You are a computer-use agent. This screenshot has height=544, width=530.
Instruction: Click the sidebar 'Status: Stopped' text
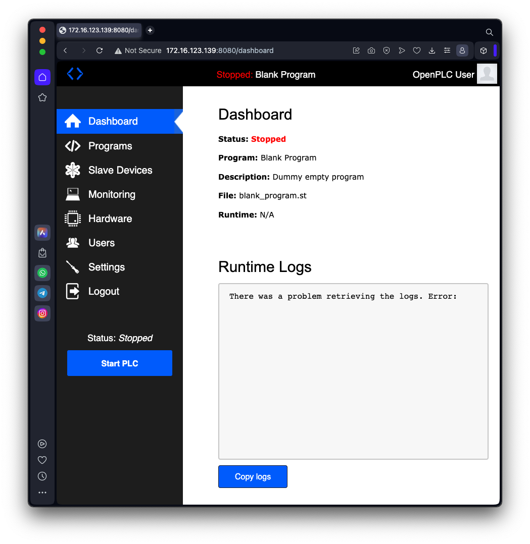coord(120,338)
